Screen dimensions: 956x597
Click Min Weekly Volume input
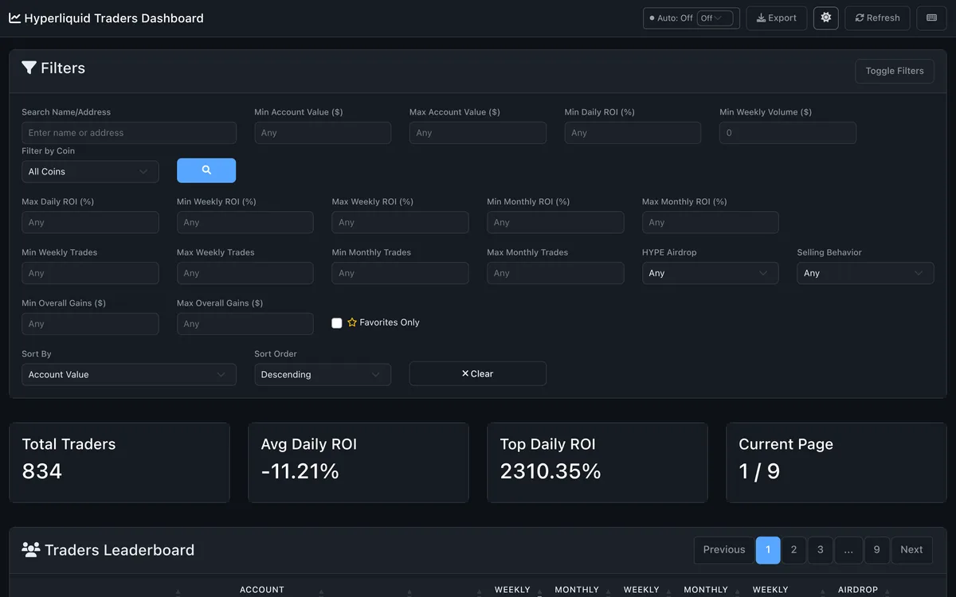(x=788, y=133)
